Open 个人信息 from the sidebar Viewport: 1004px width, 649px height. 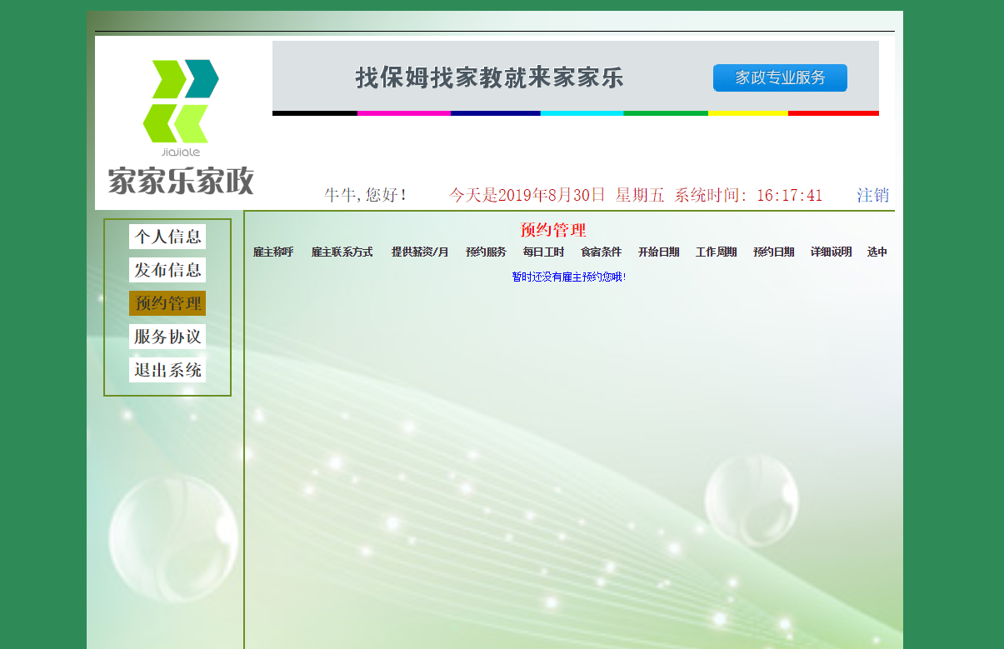(167, 237)
